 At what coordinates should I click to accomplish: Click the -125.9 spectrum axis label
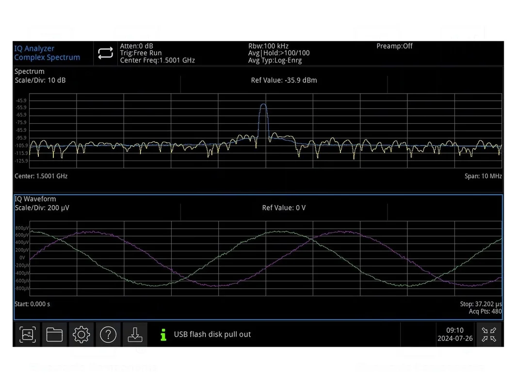point(21,161)
